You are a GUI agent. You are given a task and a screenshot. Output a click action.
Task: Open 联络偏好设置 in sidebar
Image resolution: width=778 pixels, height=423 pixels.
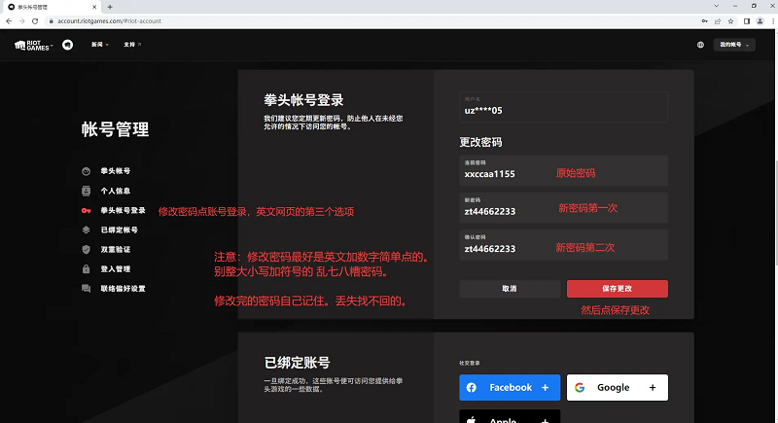tap(124, 289)
